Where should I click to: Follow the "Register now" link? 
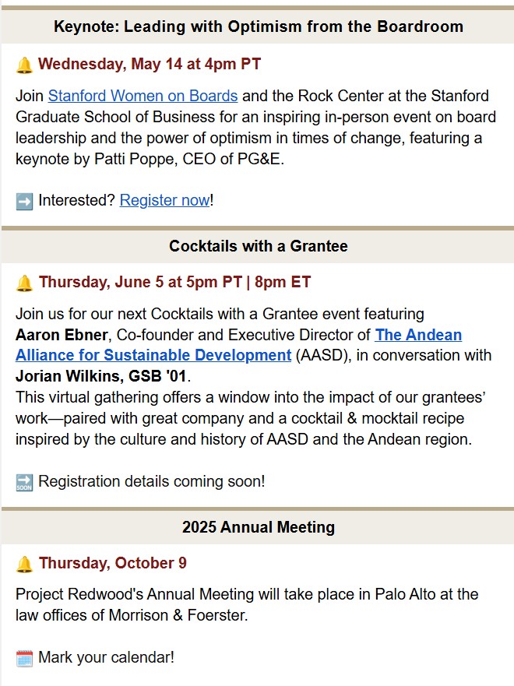click(x=164, y=200)
